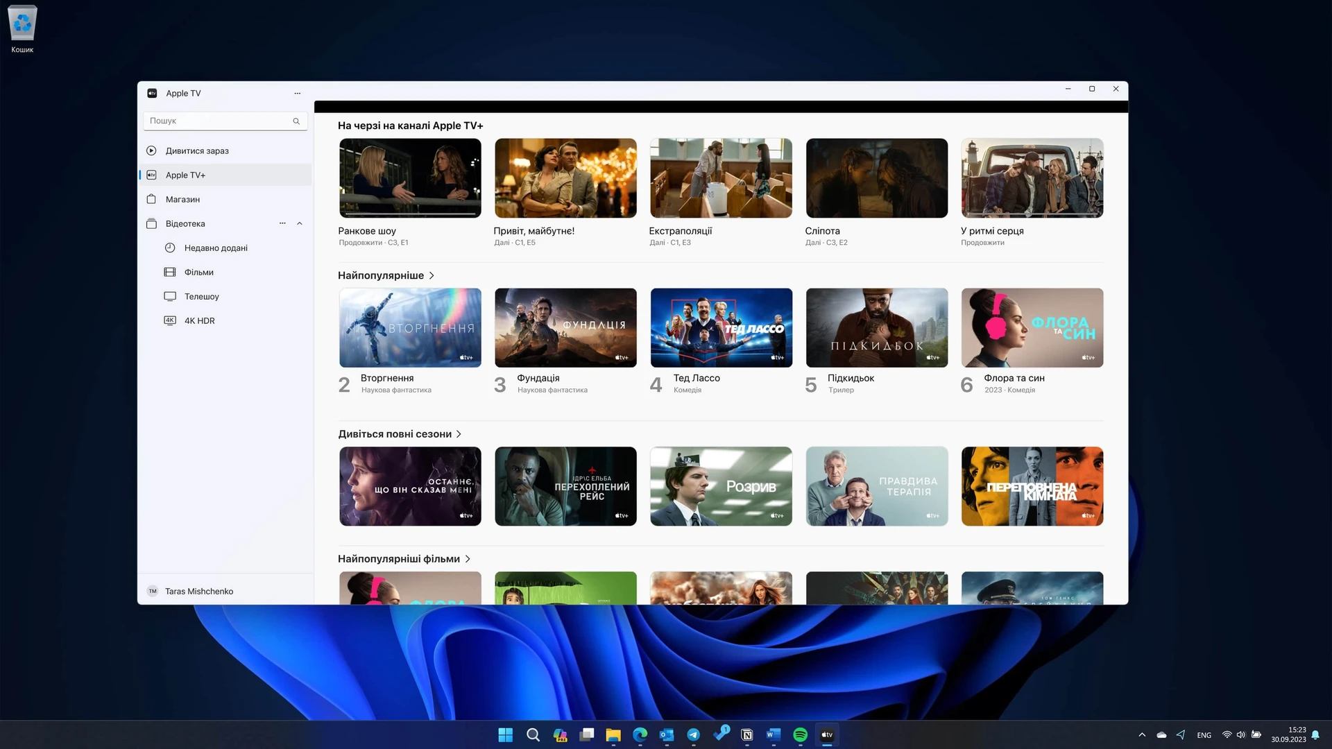Open Spotify from taskbar

800,734
